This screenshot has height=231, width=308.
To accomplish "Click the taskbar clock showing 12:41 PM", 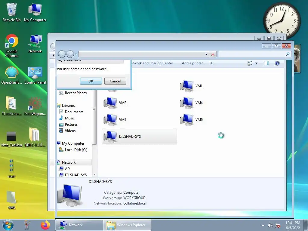I will click(x=292, y=225).
